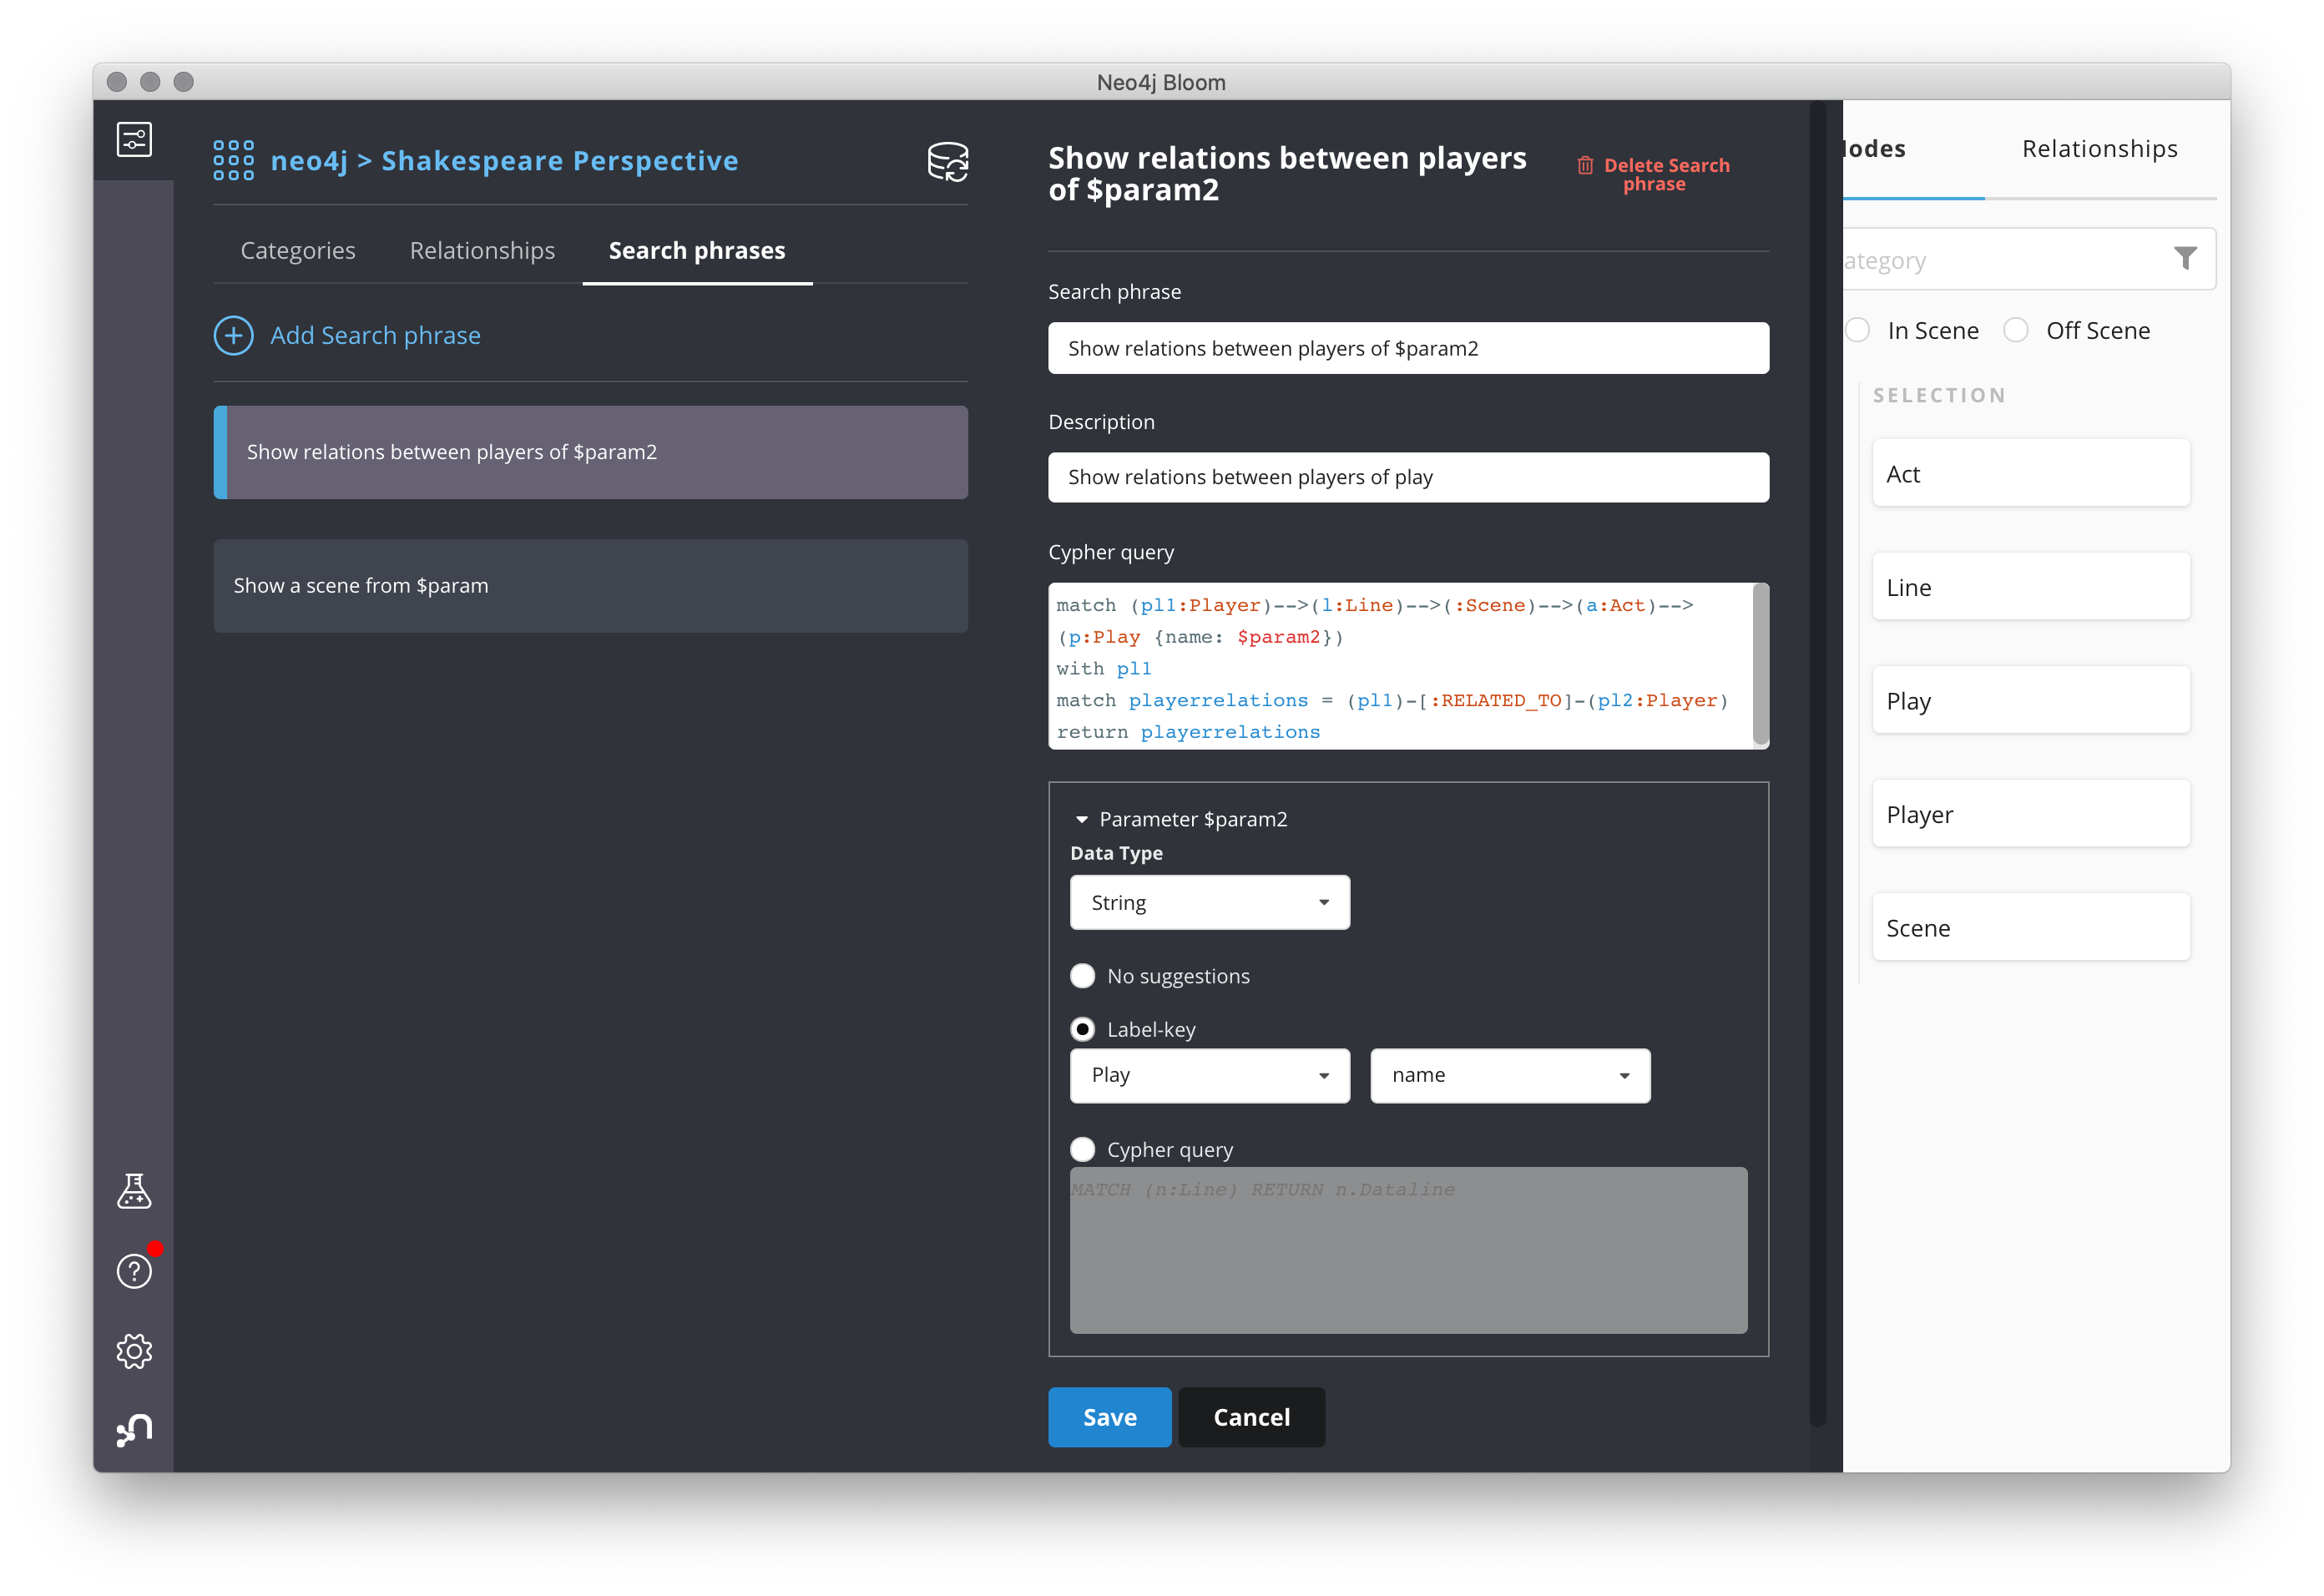Image resolution: width=2324 pixels, height=1596 pixels.
Task: Select the Cypher query radio button
Action: click(1082, 1149)
